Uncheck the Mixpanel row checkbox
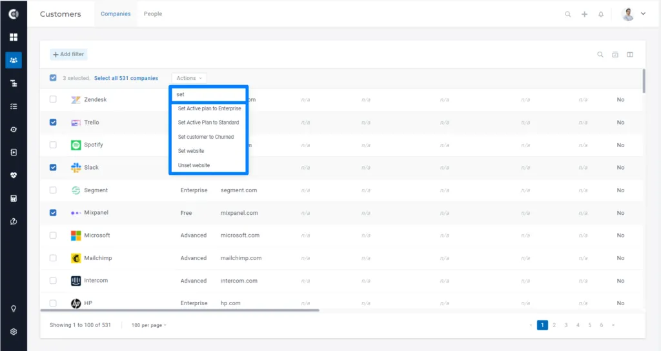This screenshot has width=661, height=351. 53,213
